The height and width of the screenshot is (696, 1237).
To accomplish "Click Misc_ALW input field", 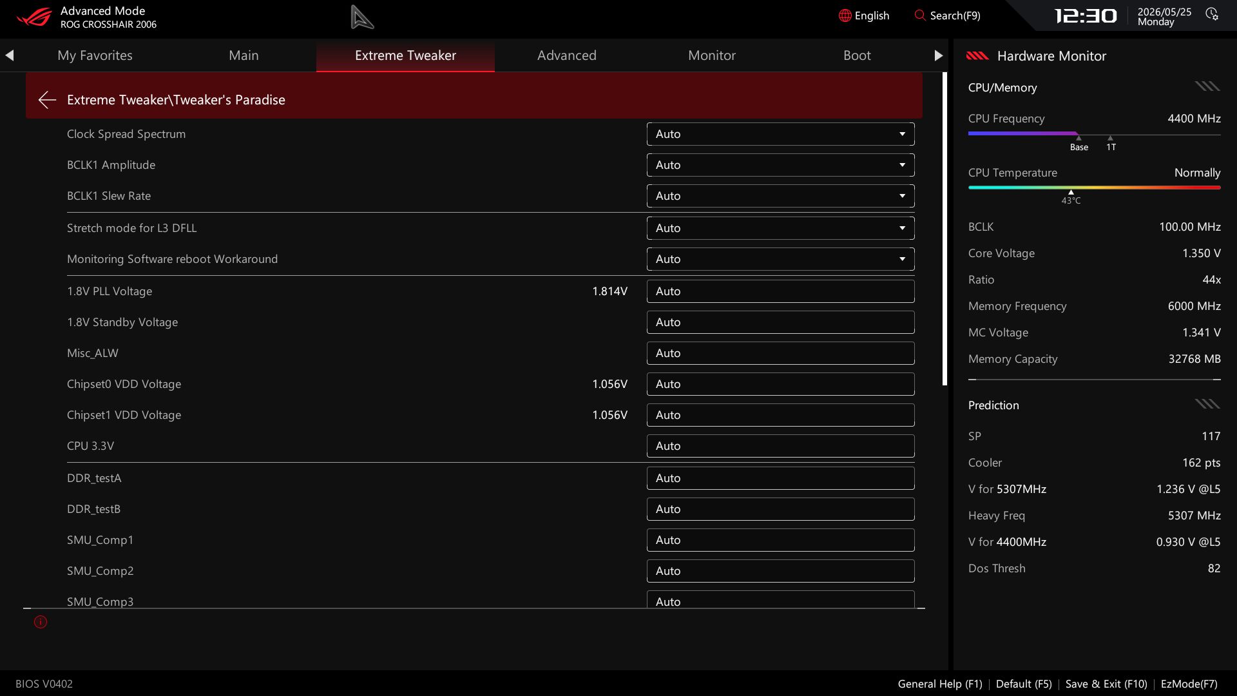I will [780, 353].
